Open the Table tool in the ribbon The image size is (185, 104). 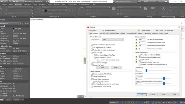tap(114, 8)
